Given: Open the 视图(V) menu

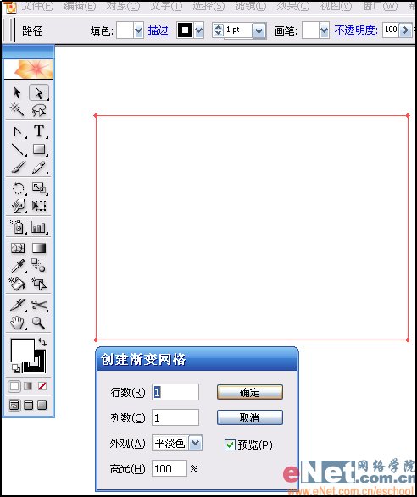Looking at the screenshot, I should 336,6.
